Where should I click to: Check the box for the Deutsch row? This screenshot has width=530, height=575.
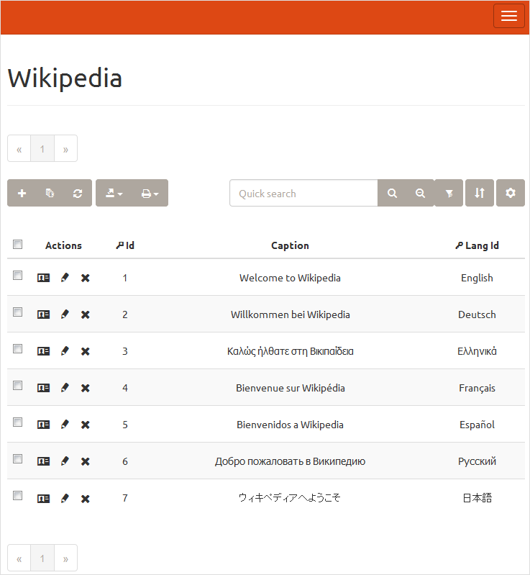tap(17, 312)
